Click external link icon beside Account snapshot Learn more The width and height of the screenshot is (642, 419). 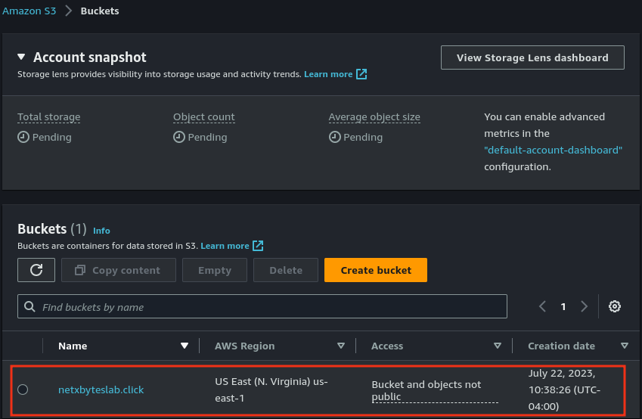[x=361, y=74]
